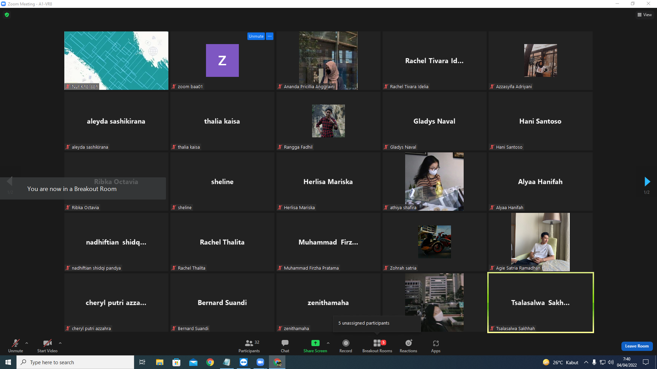Screen dimensions: 657x369
Task: Click the 'Alyaa Hanifah' name label
Action: (510, 208)
